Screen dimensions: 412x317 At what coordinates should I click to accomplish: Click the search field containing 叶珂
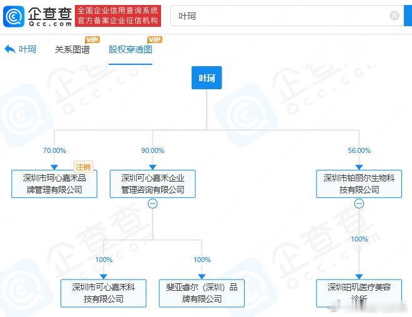click(287, 16)
